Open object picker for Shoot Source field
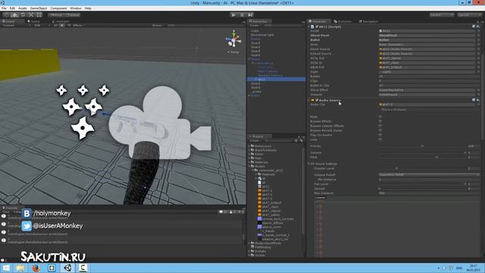Image resolution: width=485 pixels, height=273 pixels. pos(478,49)
